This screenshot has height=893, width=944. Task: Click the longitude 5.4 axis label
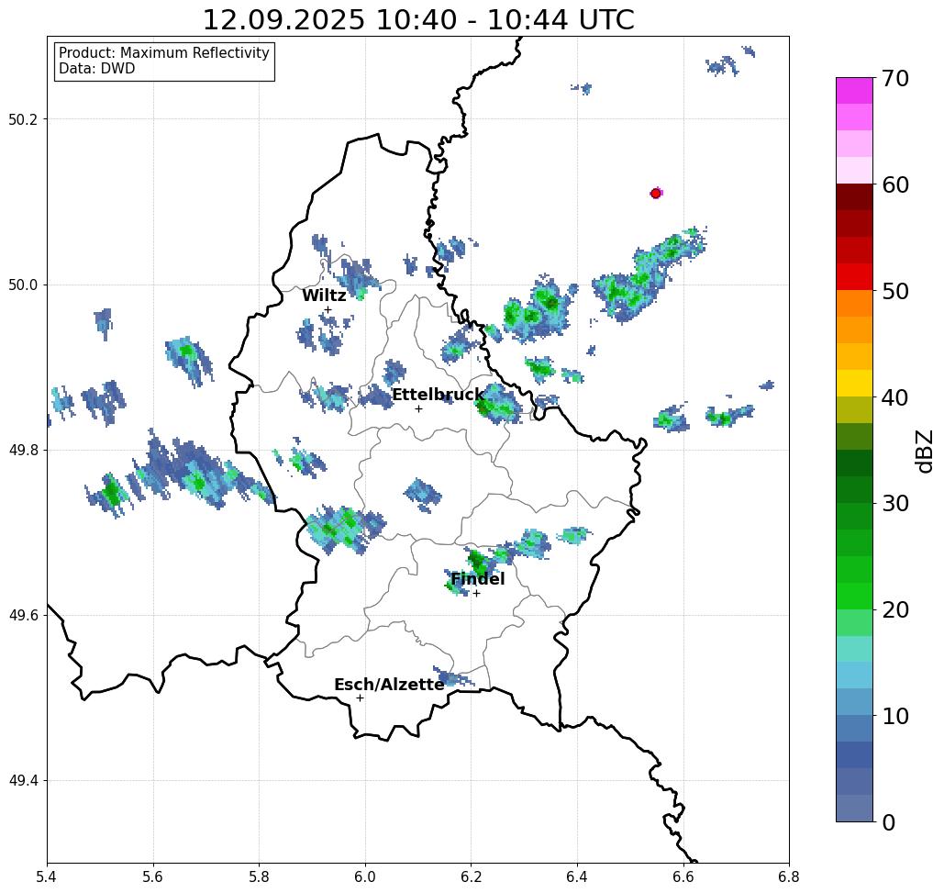pyautogui.click(x=47, y=876)
